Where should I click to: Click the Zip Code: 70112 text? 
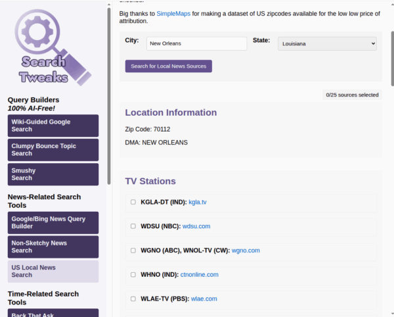[x=148, y=130]
